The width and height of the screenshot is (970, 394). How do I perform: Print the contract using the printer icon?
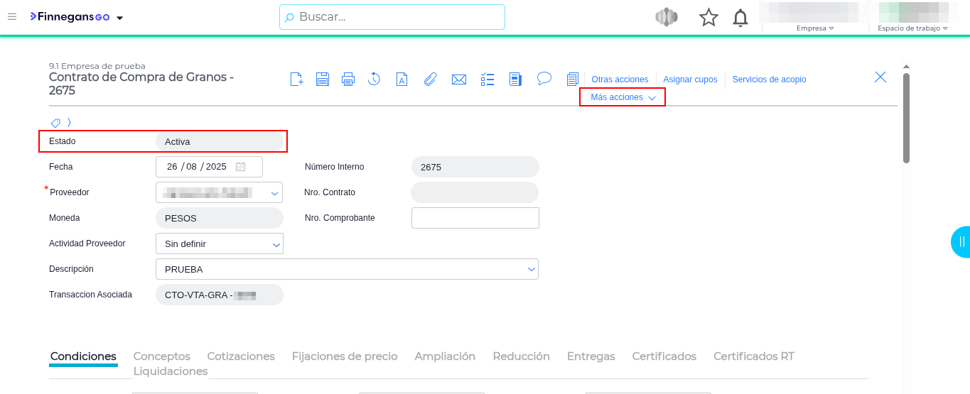tap(348, 79)
